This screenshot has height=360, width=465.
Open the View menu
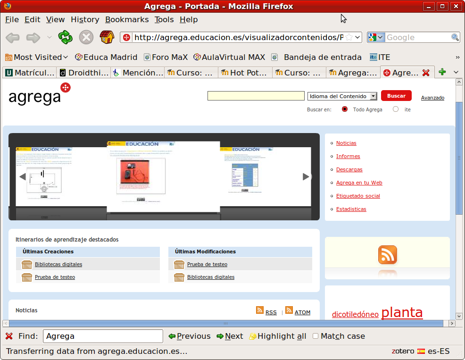pos(56,20)
